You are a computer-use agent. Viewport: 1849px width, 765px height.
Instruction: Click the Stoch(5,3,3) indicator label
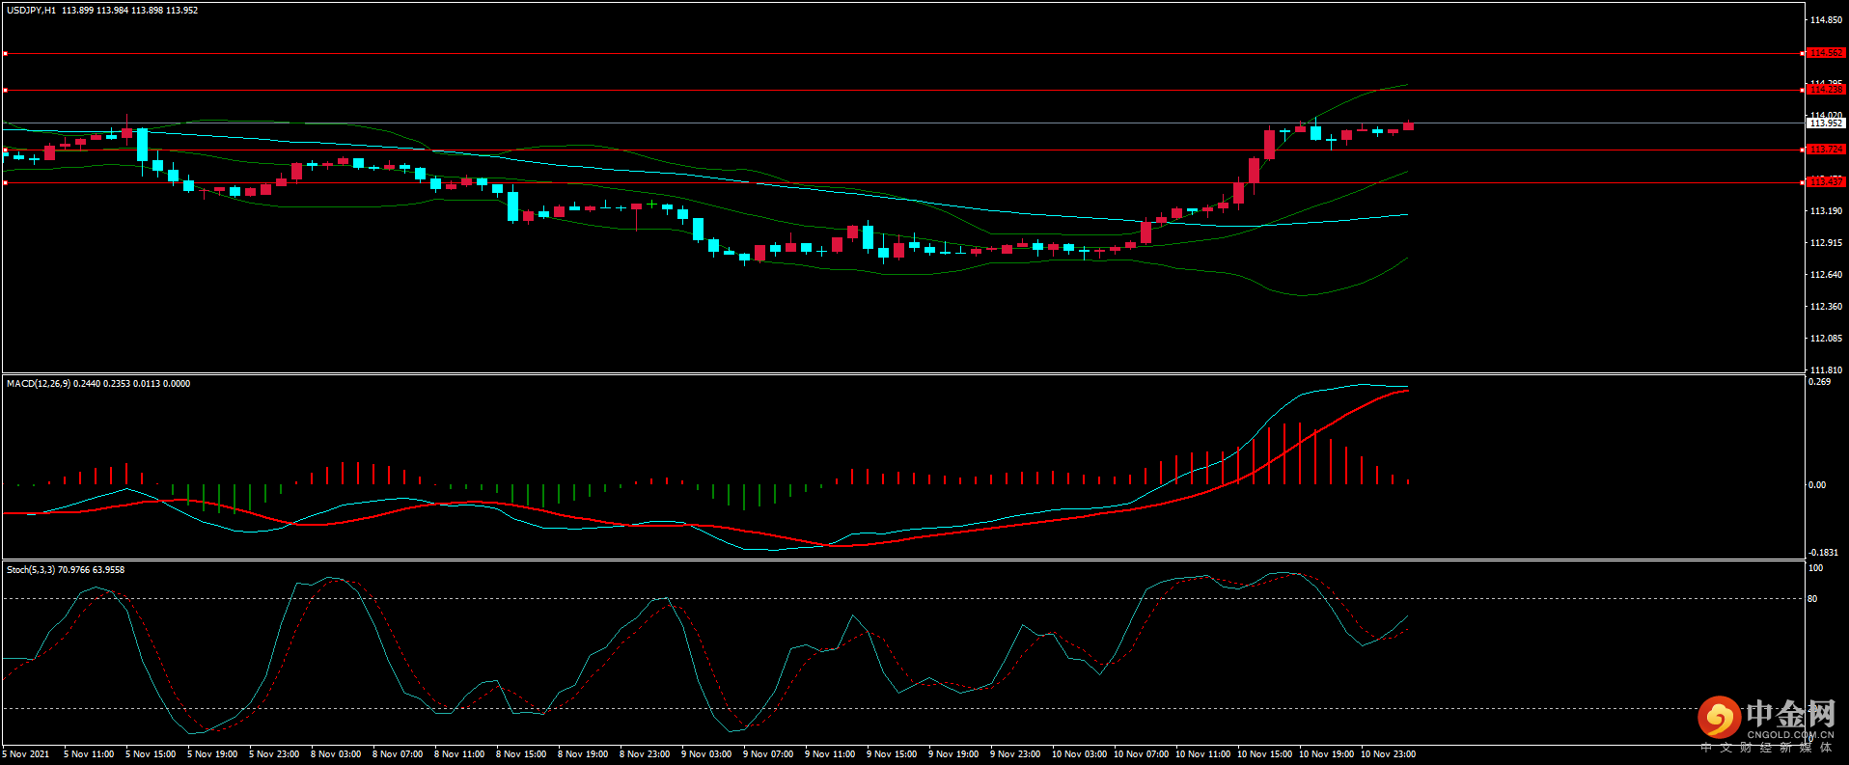pyautogui.click(x=31, y=570)
